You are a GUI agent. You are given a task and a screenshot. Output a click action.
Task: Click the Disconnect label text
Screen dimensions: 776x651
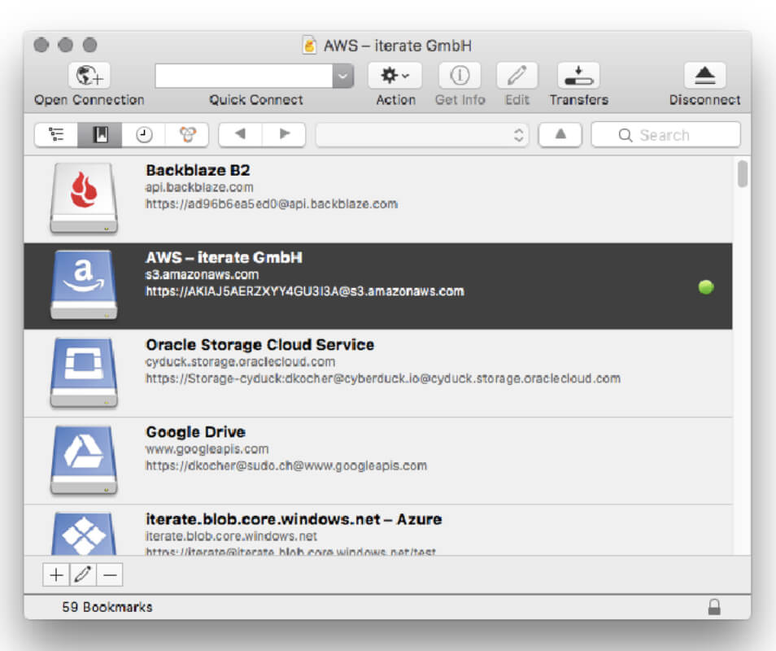tap(704, 100)
